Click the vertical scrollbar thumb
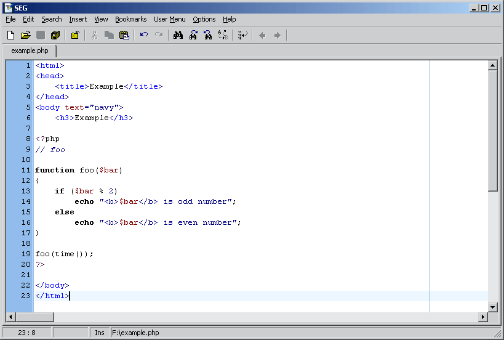 (x=492, y=131)
